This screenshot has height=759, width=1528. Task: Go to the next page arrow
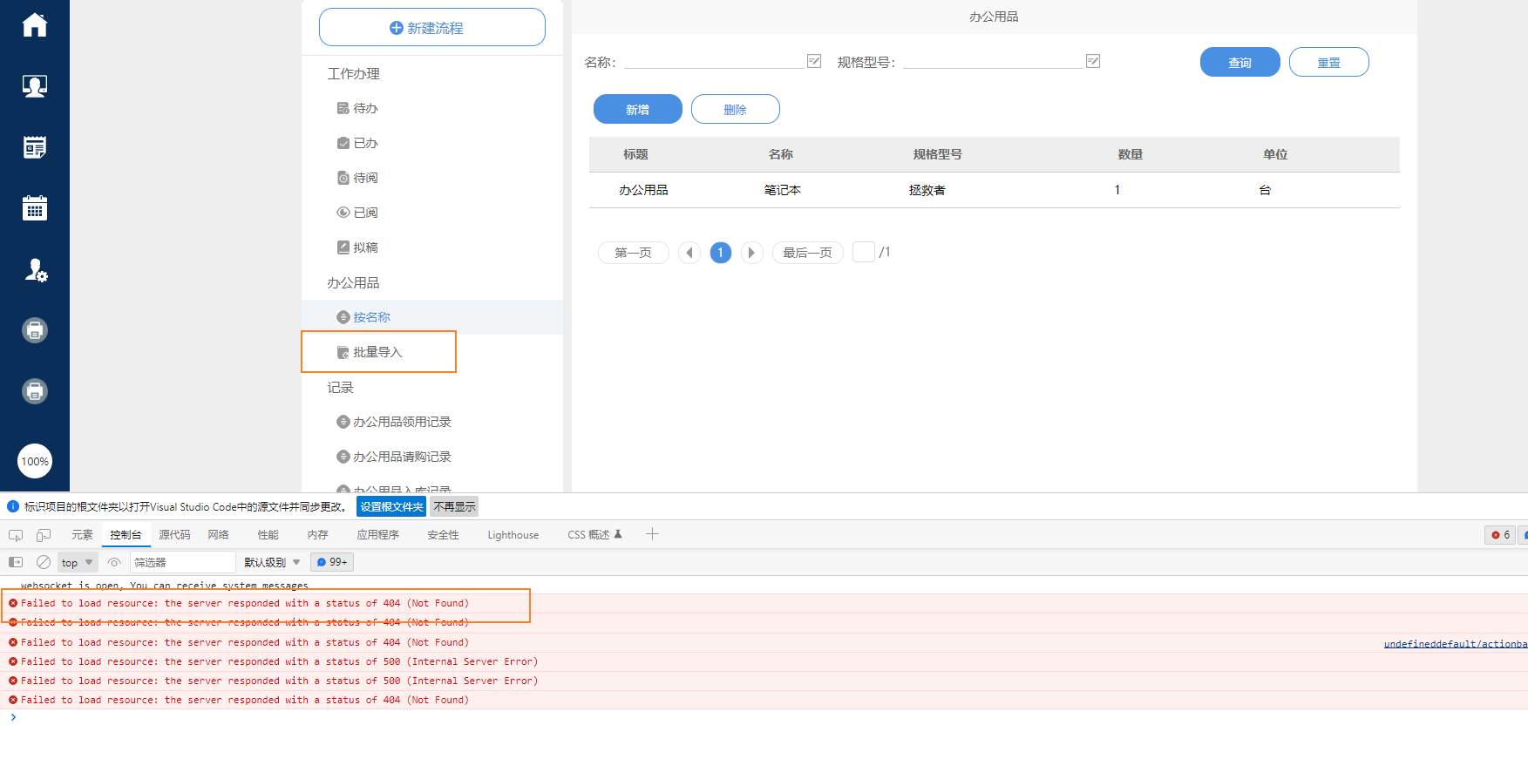pyautogui.click(x=751, y=253)
